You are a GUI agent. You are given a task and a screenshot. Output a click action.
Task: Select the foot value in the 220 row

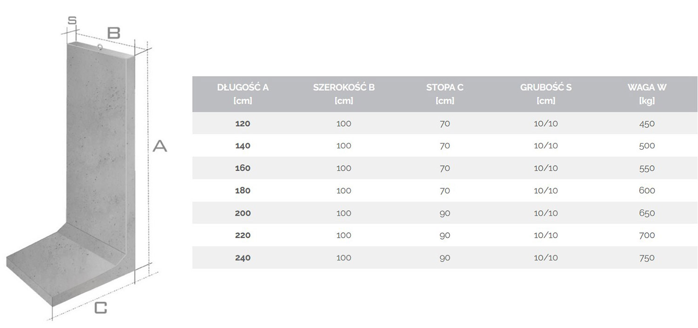tap(444, 235)
